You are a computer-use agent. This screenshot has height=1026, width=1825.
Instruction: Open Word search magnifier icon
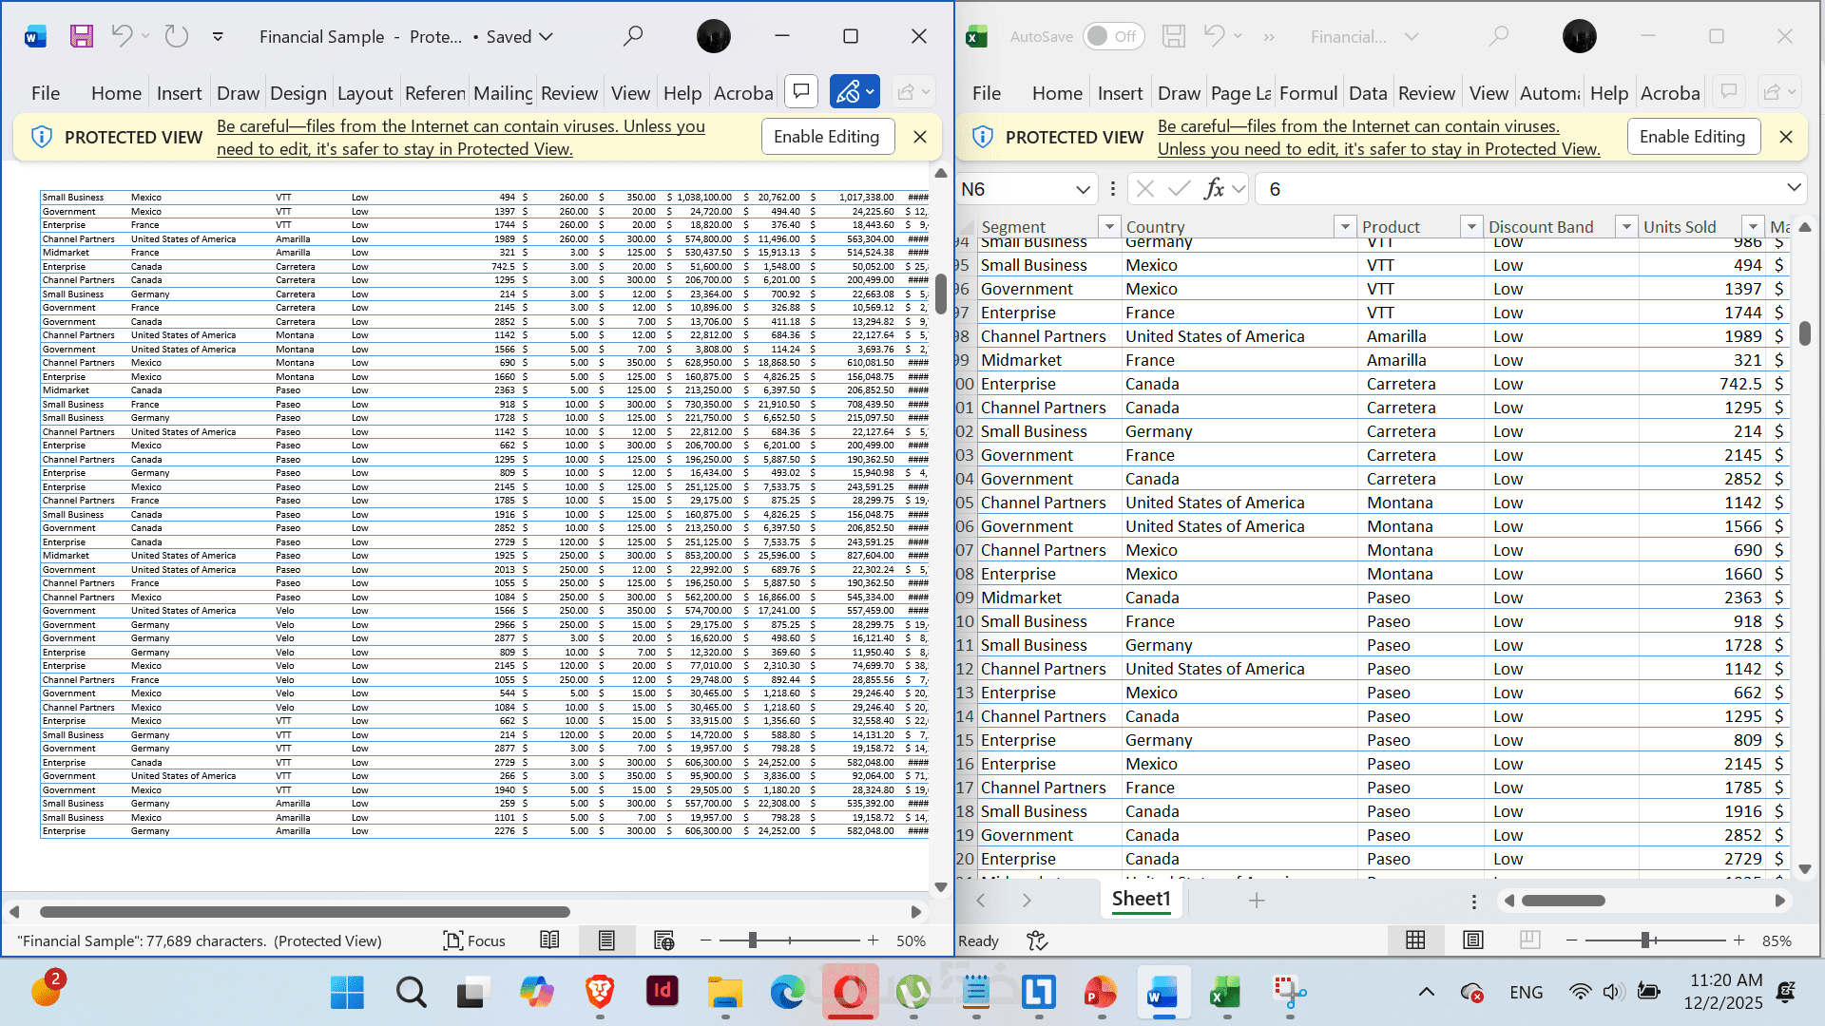click(x=632, y=36)
